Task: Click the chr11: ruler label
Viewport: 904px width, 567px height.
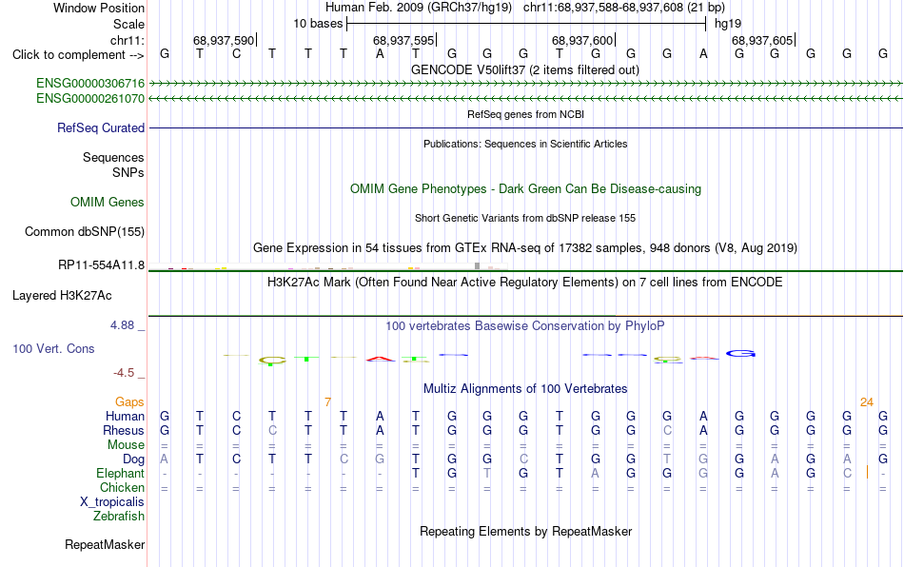Action: coord(128,40)
